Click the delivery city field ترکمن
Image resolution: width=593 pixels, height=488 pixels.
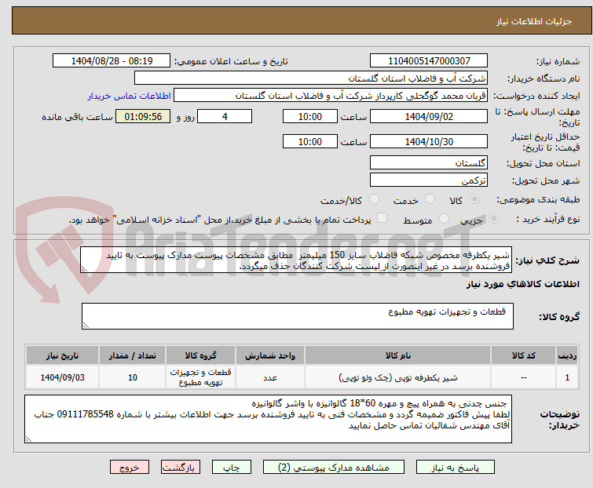click(x=429, y=180)
